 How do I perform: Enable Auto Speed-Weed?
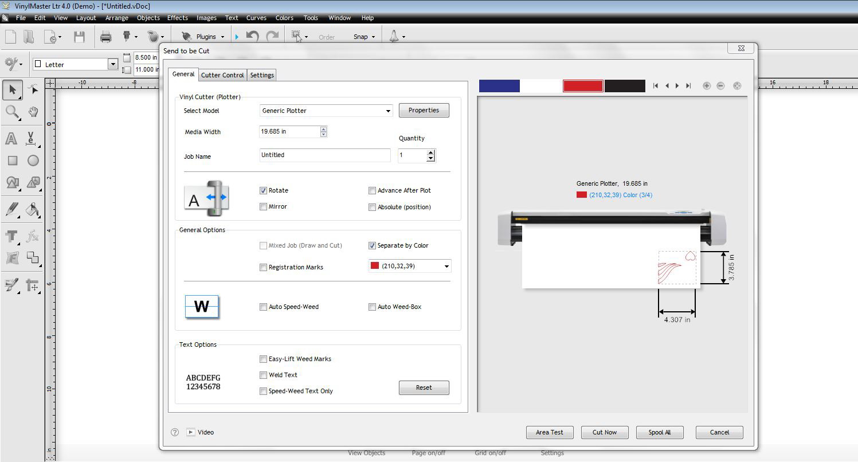point(264,307)
